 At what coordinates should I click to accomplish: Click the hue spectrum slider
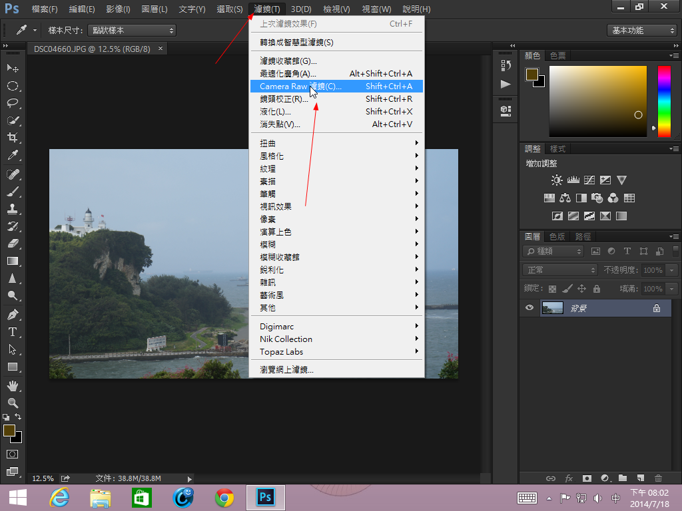pyautogui.click(x=664, y=101)
